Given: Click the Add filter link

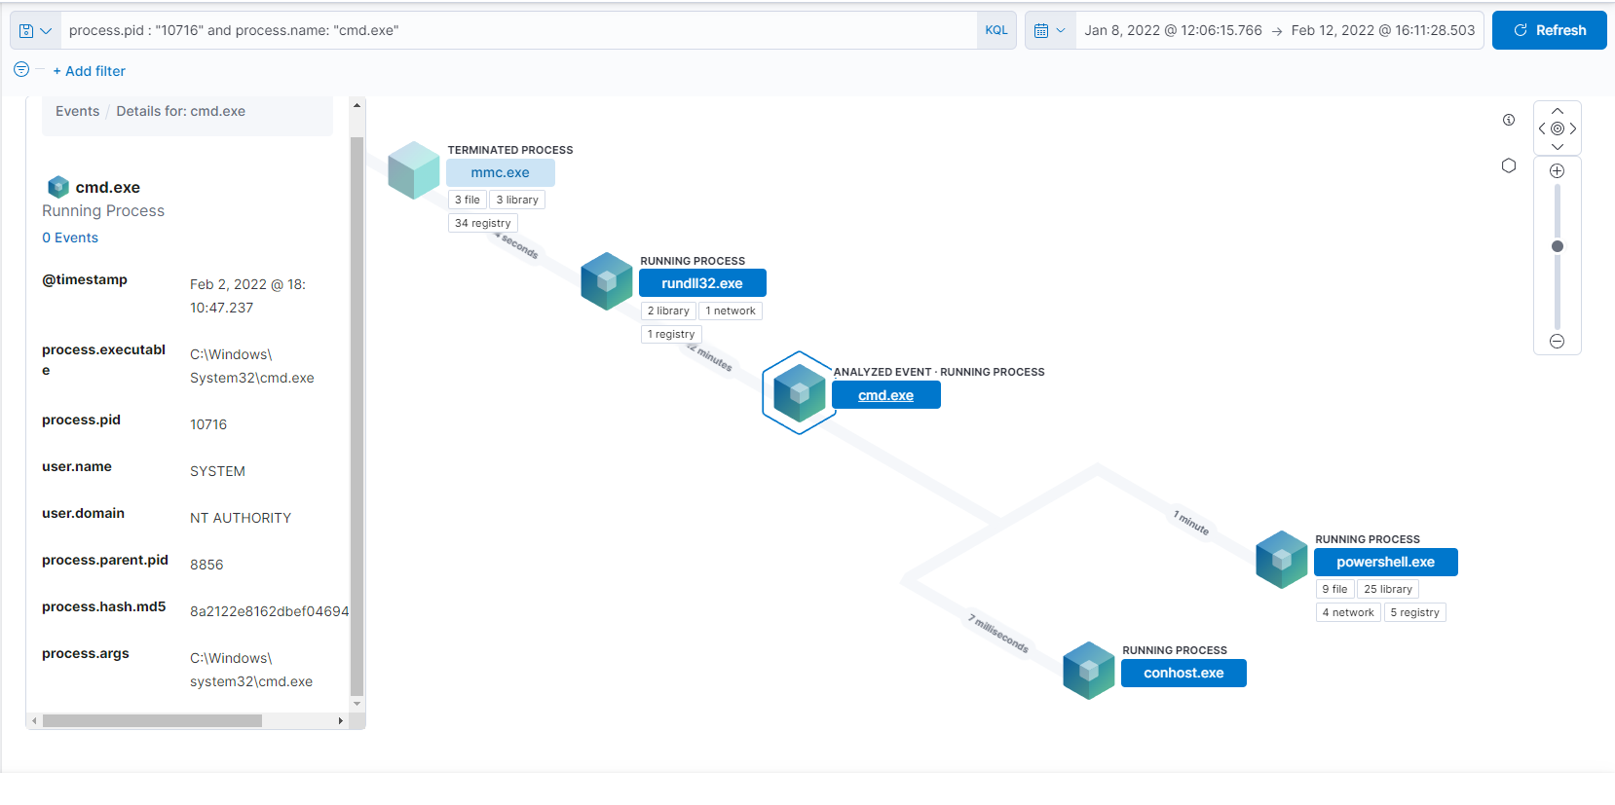Looking at the screenshot, I should (x=89, y=71).
